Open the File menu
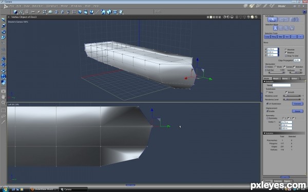This screenshot has height=192, width=308. click(12, 6)
